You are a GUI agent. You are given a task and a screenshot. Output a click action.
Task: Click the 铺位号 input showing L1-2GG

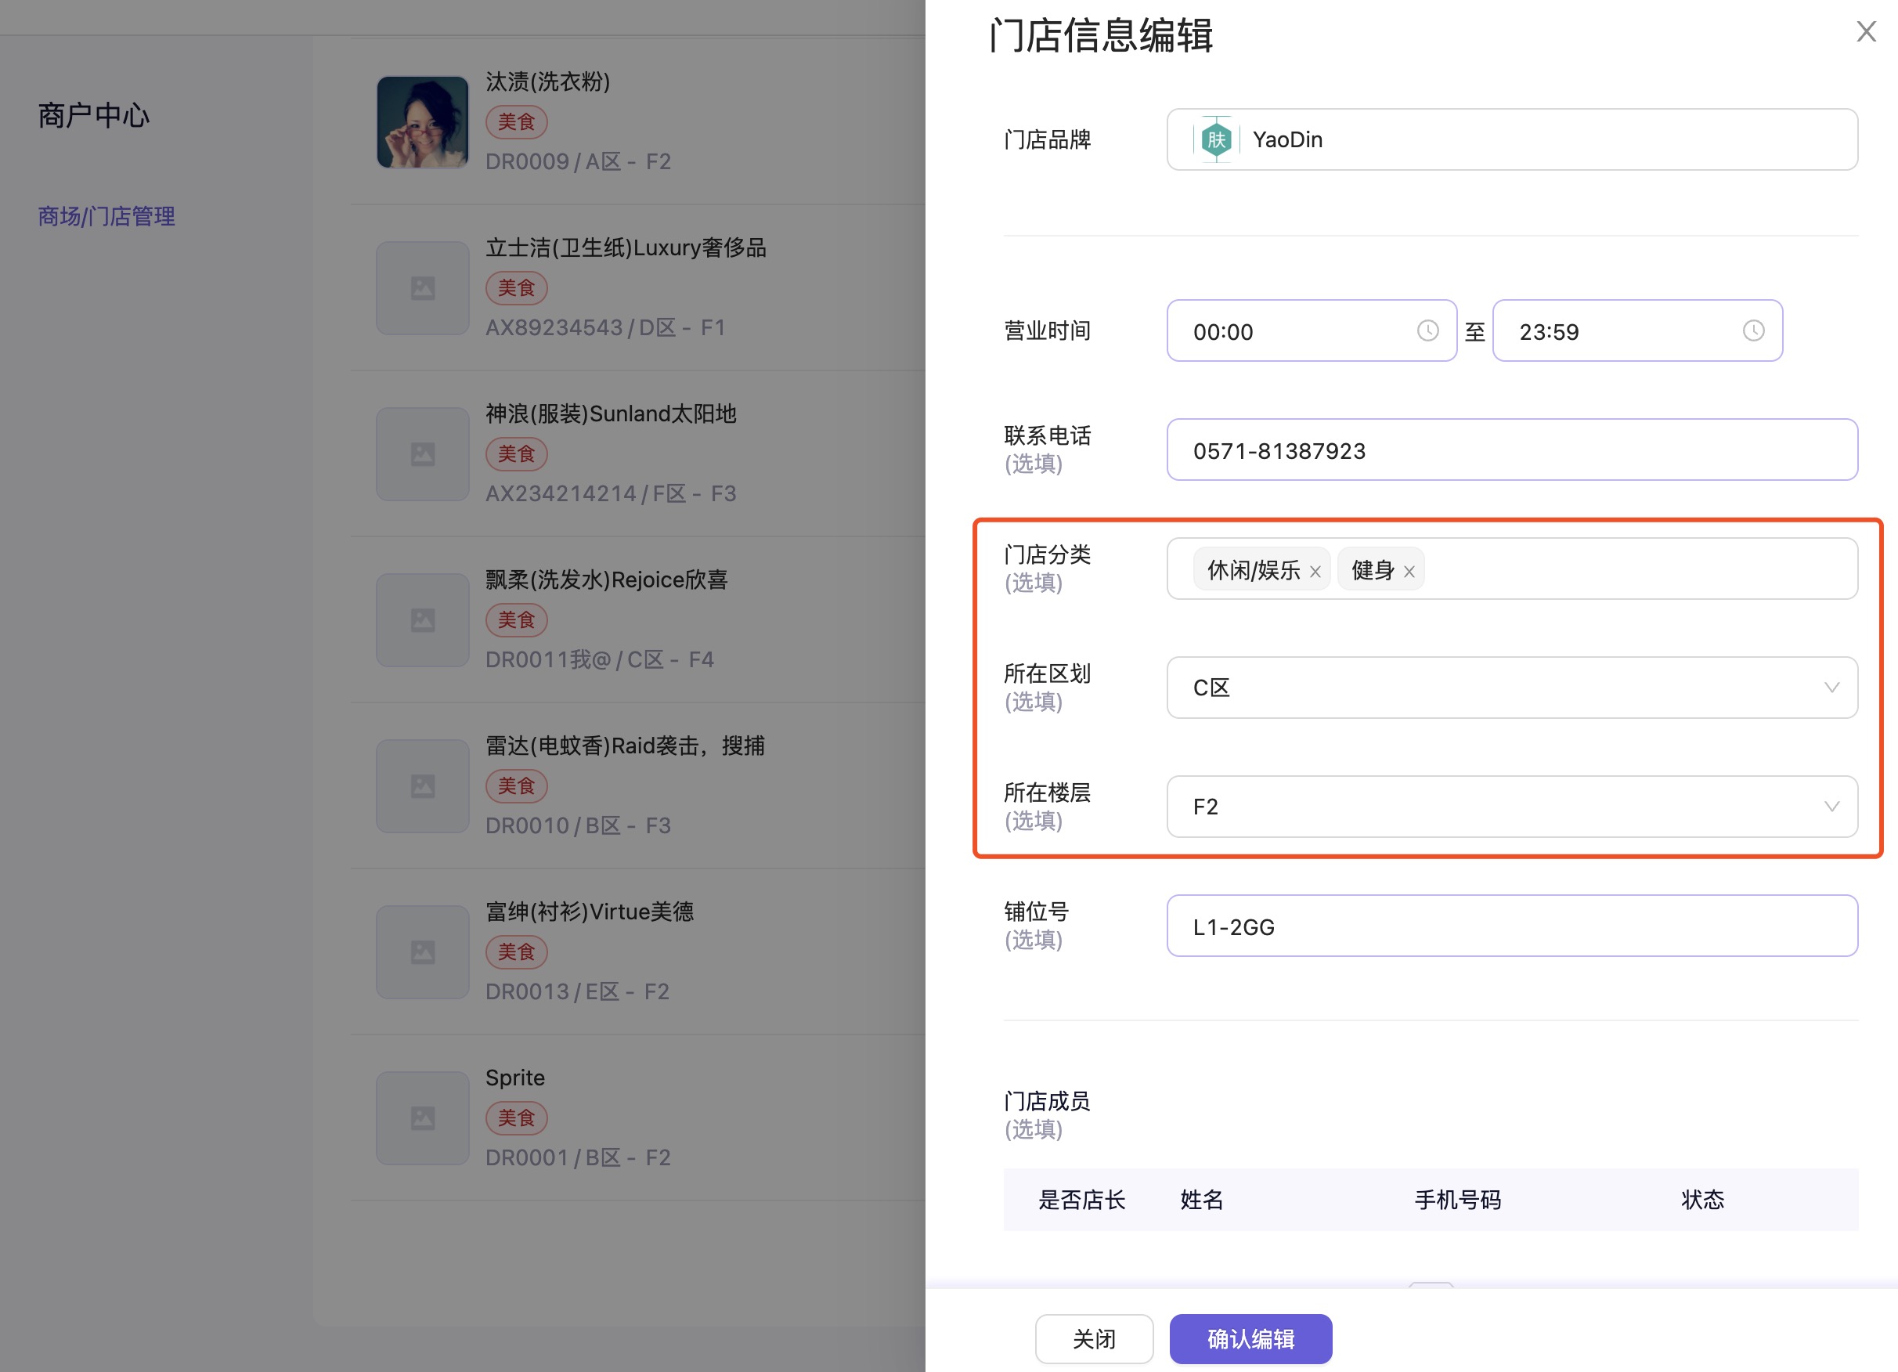[x=1511, y=926]
